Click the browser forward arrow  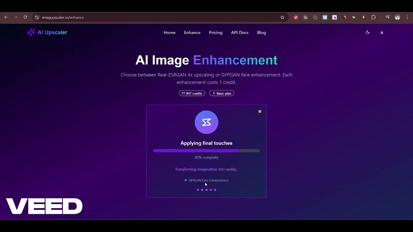15,17
